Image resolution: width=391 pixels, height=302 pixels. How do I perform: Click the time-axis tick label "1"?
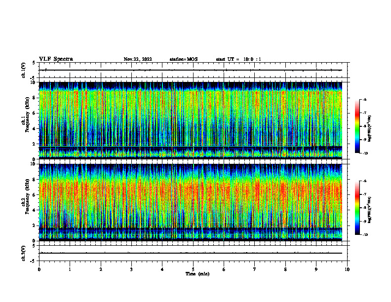pos(70,269)
